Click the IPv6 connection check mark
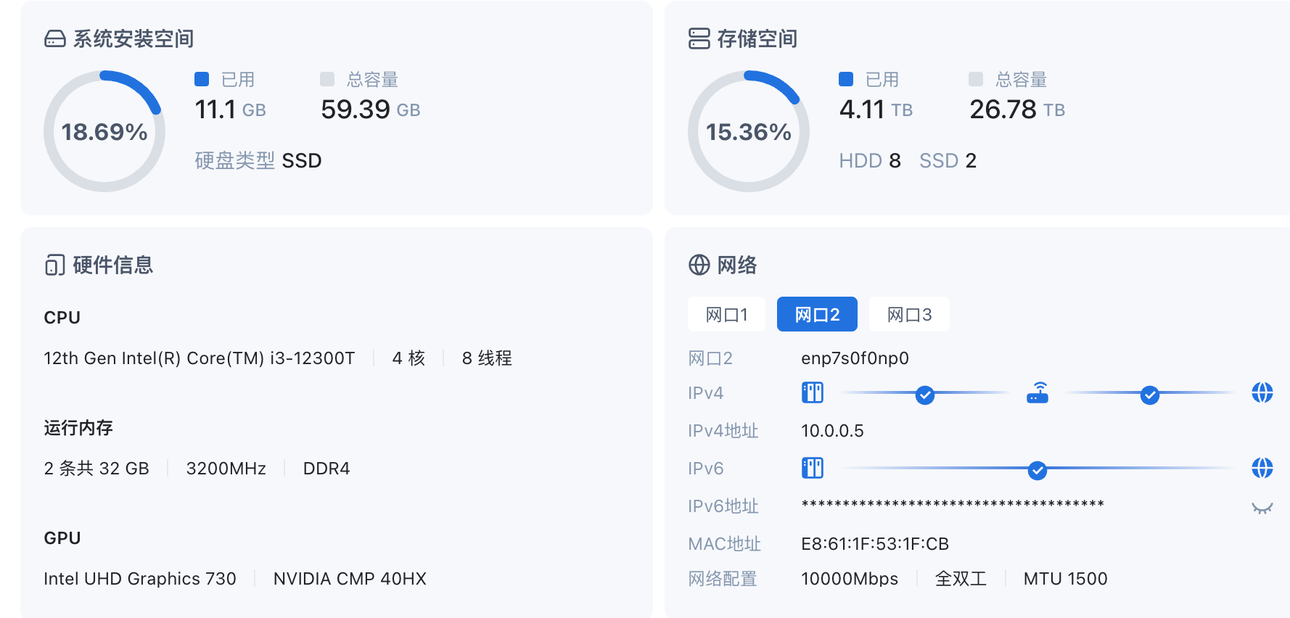 (x=1038, y=470)
